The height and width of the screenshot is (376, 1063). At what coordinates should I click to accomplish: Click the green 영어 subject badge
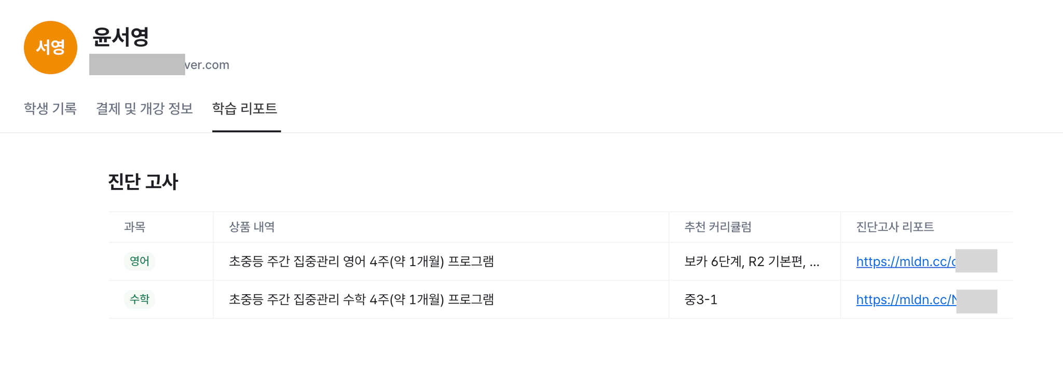139,261
